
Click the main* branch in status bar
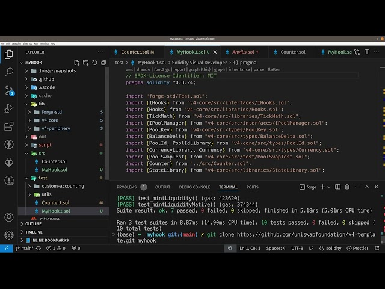point(25,249)
